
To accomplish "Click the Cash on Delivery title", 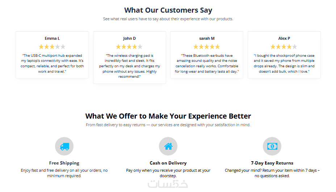I will point(168,163).
